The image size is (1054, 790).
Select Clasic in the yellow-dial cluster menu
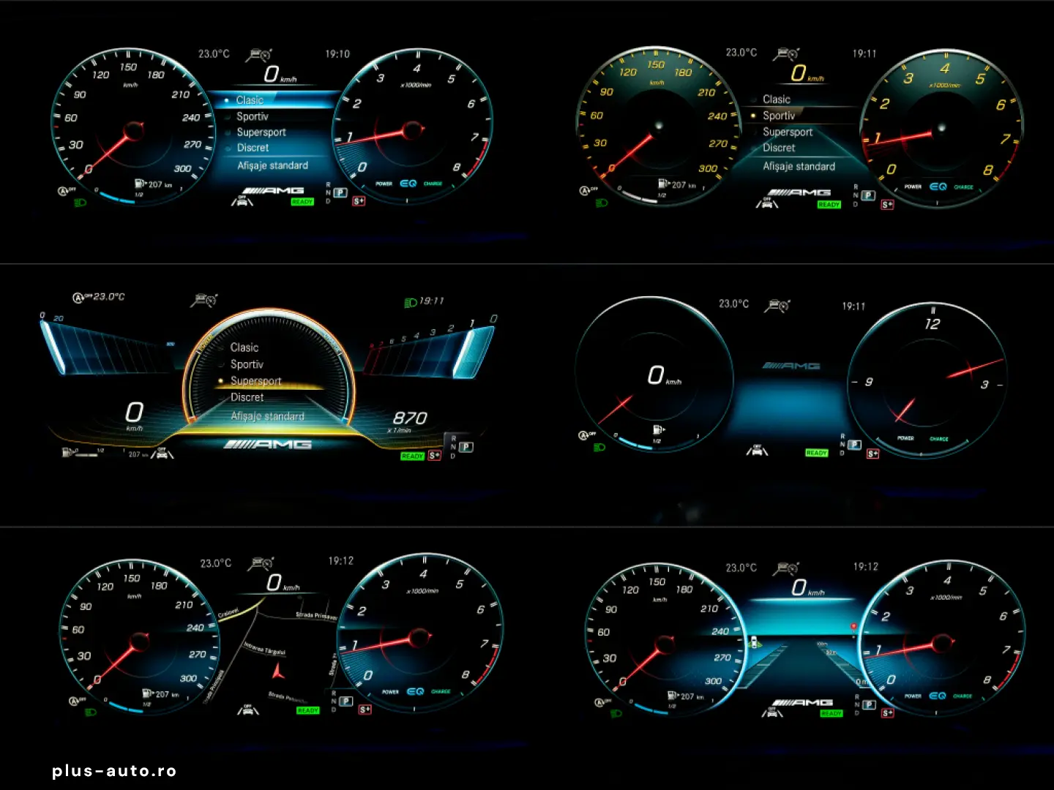tap(777, 99)
